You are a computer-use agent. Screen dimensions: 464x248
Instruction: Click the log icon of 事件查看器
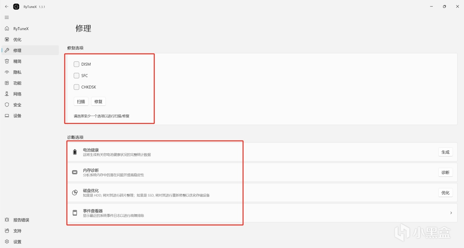(x=75, y=213)
